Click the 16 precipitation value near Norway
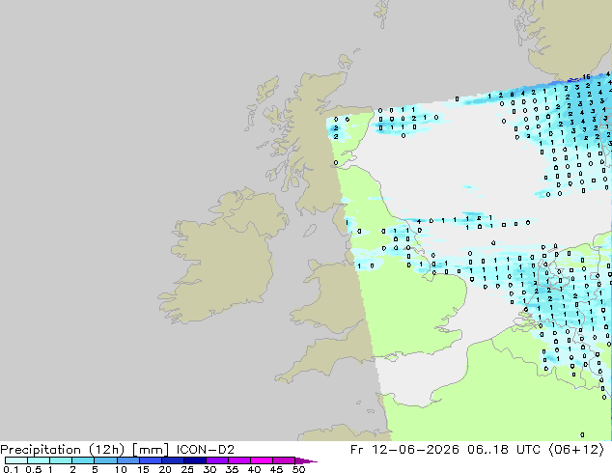 [x=586, y=77]
